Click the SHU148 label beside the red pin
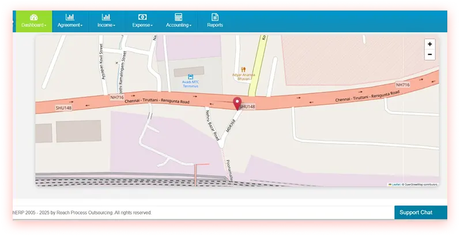 click(x=247, y=107)
